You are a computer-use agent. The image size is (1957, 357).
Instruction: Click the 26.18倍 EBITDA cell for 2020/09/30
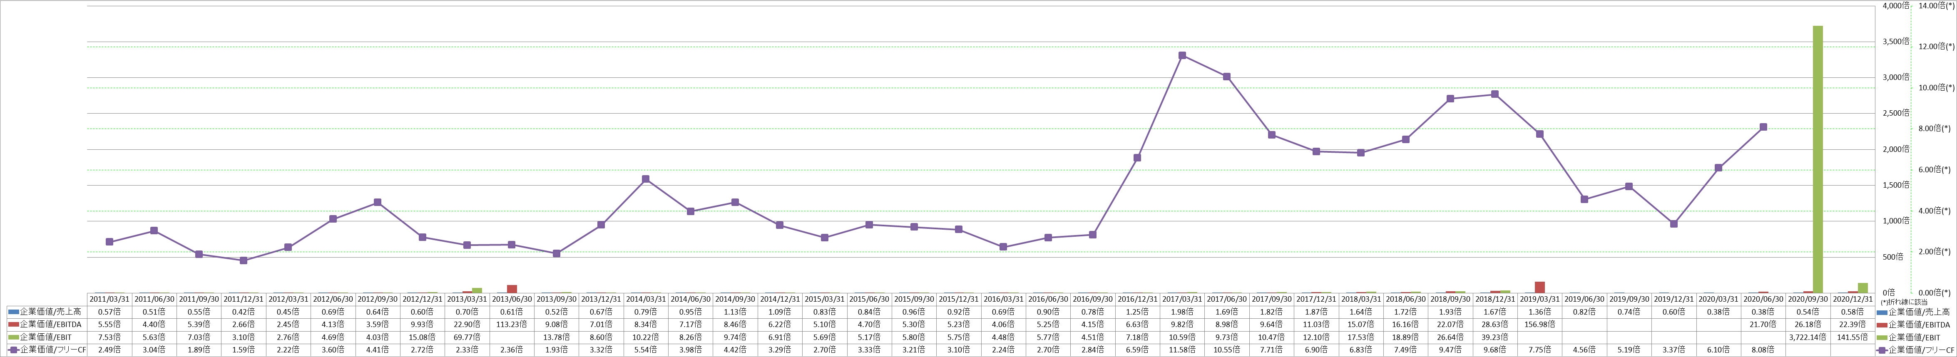1808,325
